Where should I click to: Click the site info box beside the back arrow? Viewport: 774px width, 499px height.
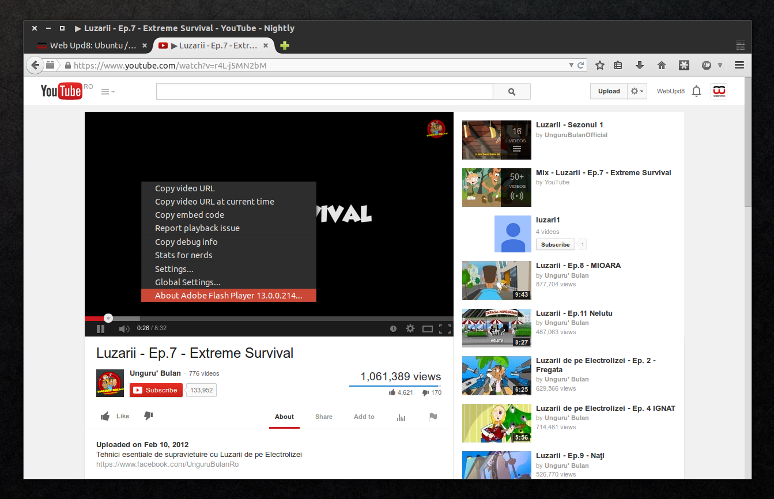(50, 65)
